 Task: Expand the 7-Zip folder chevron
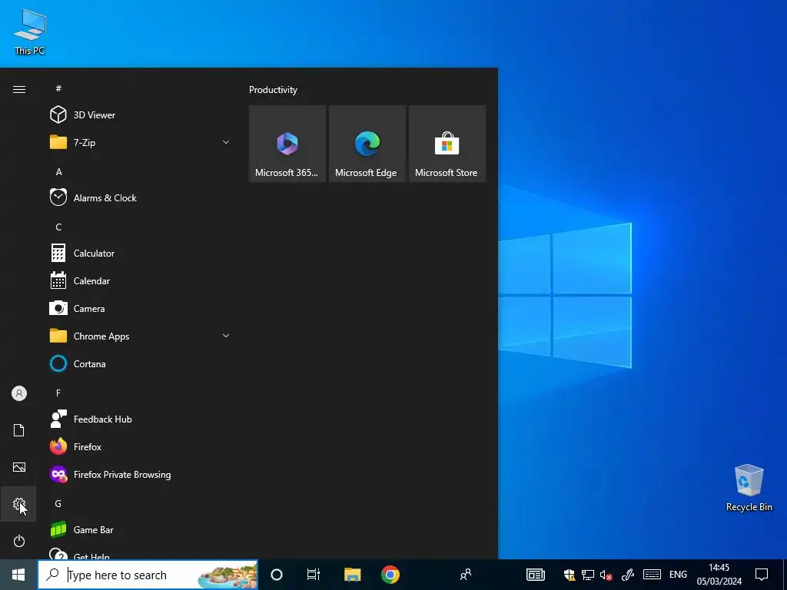click(226, 142)
